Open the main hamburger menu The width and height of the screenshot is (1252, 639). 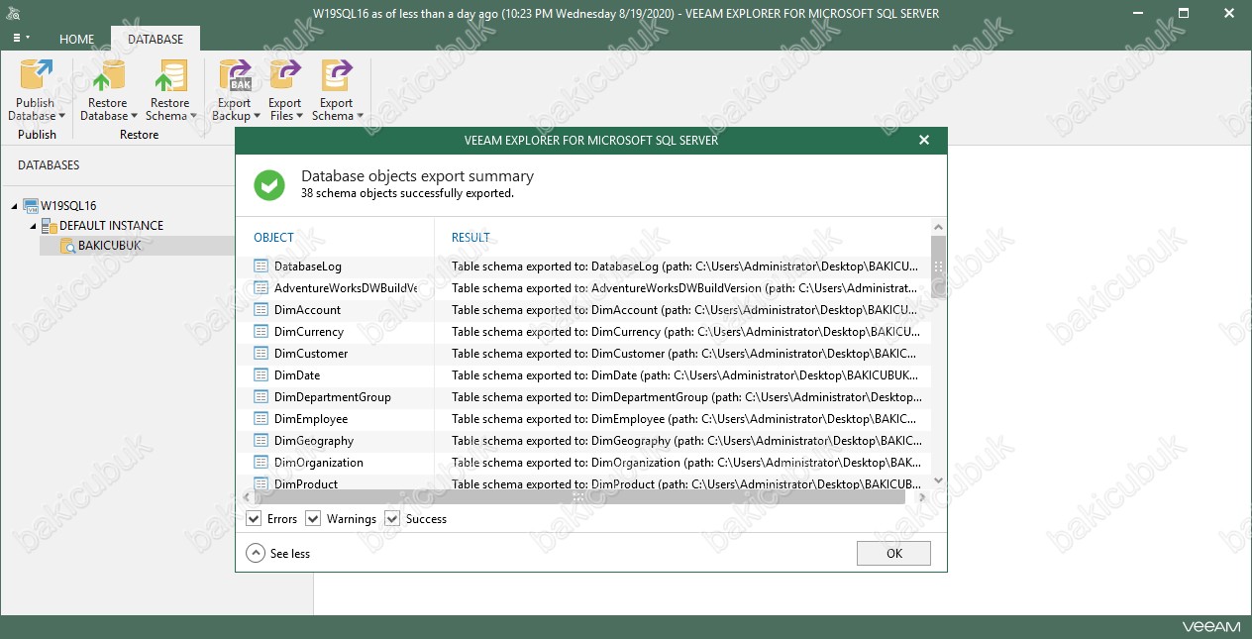[21, 38]
